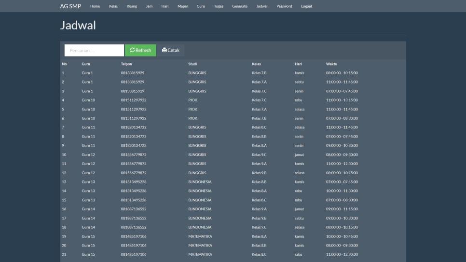The height and width of the screenshot is (262, 466).
Task: Click the Waktu column header
Action: coord(331,64)
